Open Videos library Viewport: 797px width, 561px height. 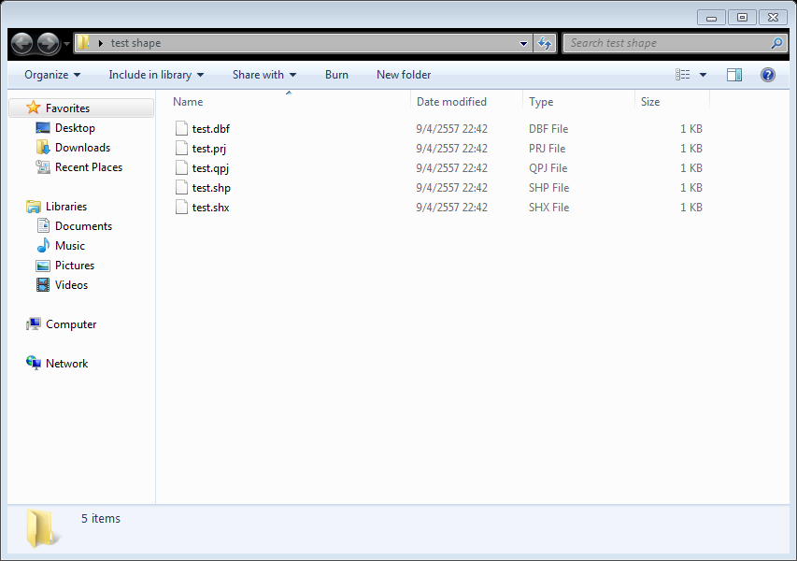point(71,285)
